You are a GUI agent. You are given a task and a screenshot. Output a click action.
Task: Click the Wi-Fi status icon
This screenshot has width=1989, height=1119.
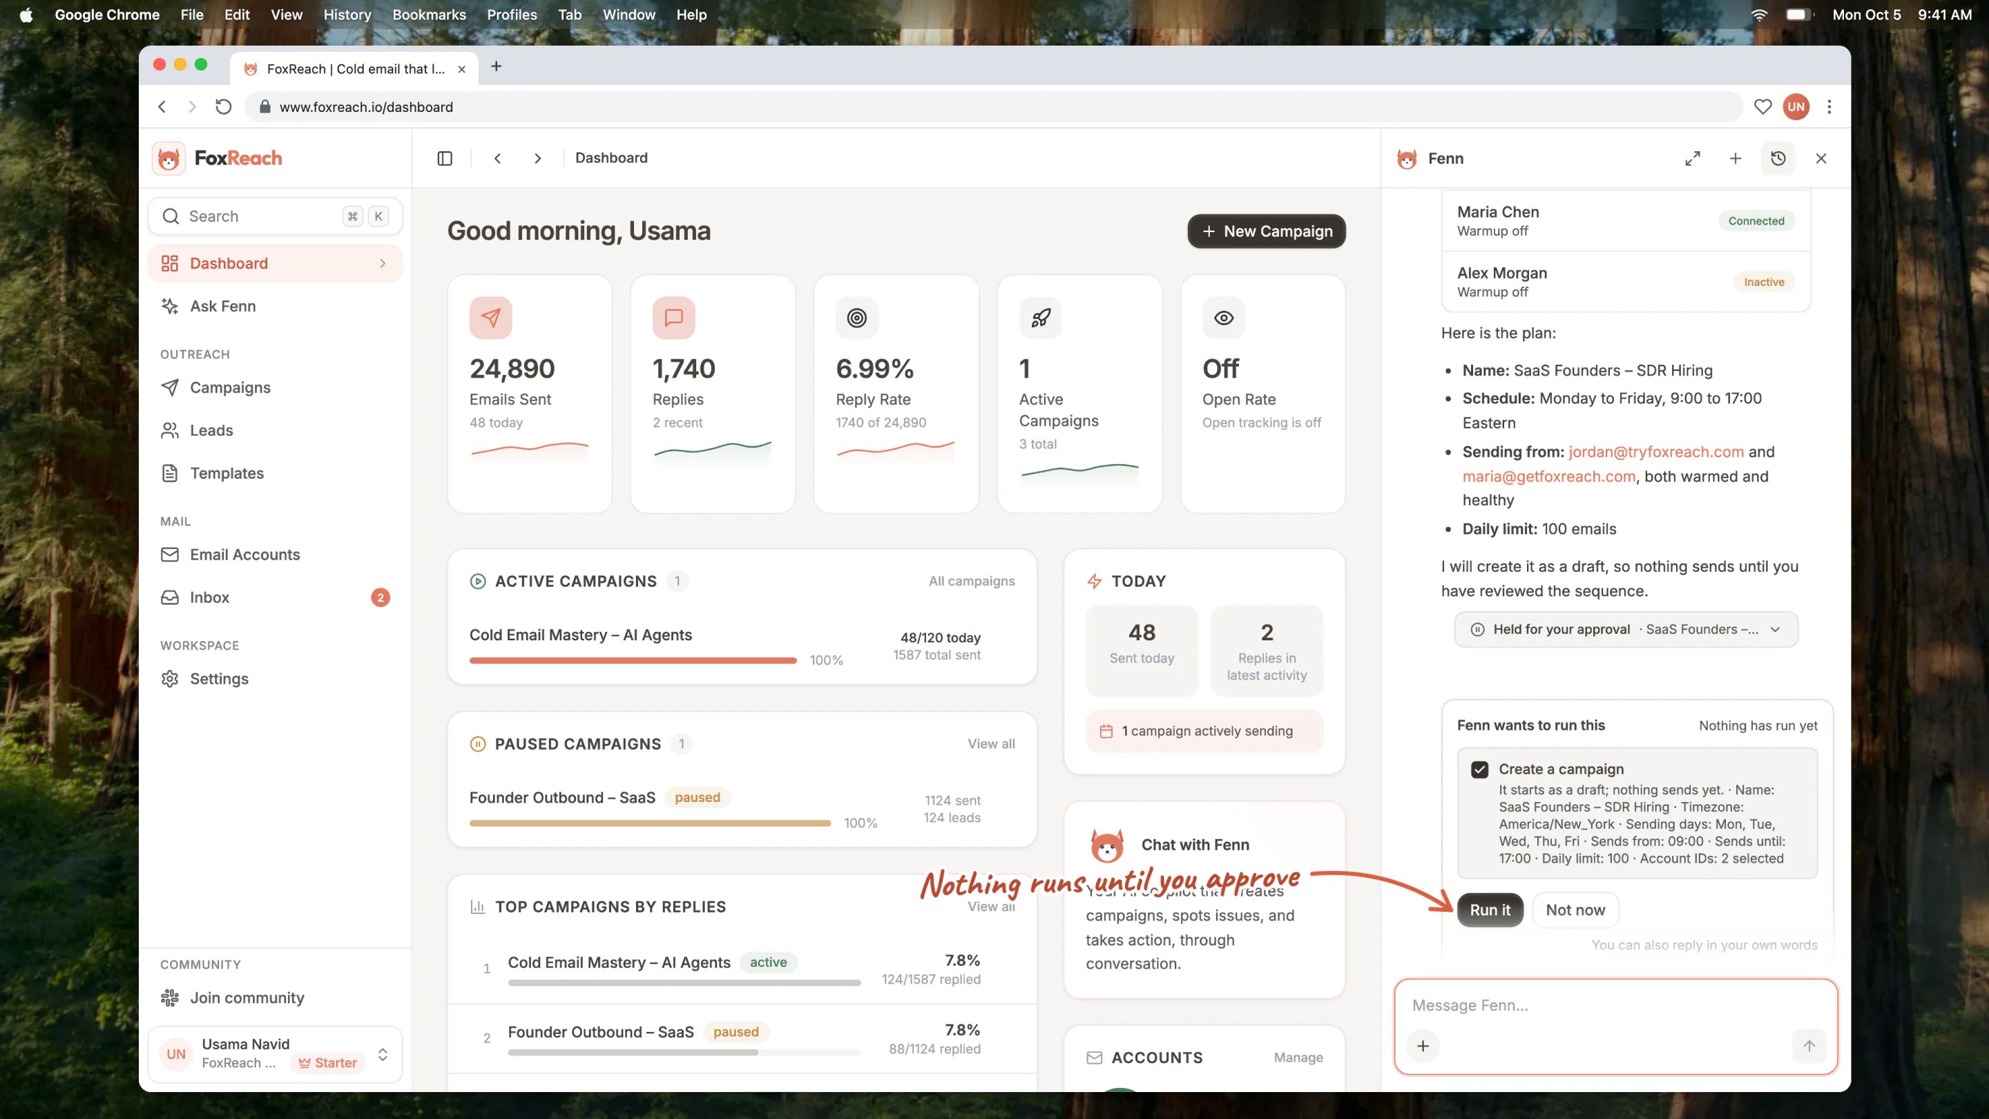click(x=1758, y=15)
